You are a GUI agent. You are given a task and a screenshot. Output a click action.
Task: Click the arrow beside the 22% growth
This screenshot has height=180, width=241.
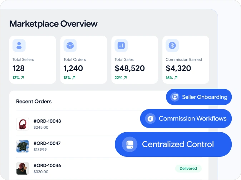click(125, 78)
